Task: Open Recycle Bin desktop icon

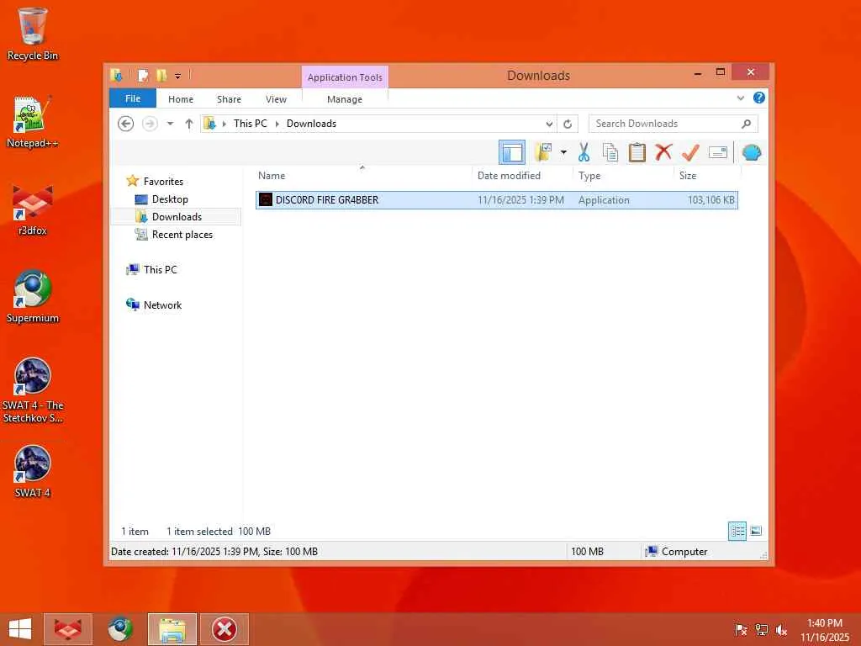Action: pyautogui.click(x=33, y=34)
